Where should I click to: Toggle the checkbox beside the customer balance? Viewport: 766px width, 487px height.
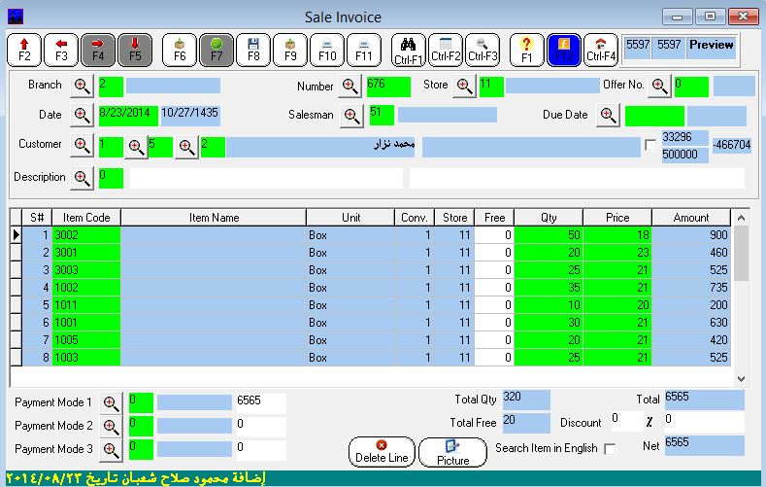(649, 145)
